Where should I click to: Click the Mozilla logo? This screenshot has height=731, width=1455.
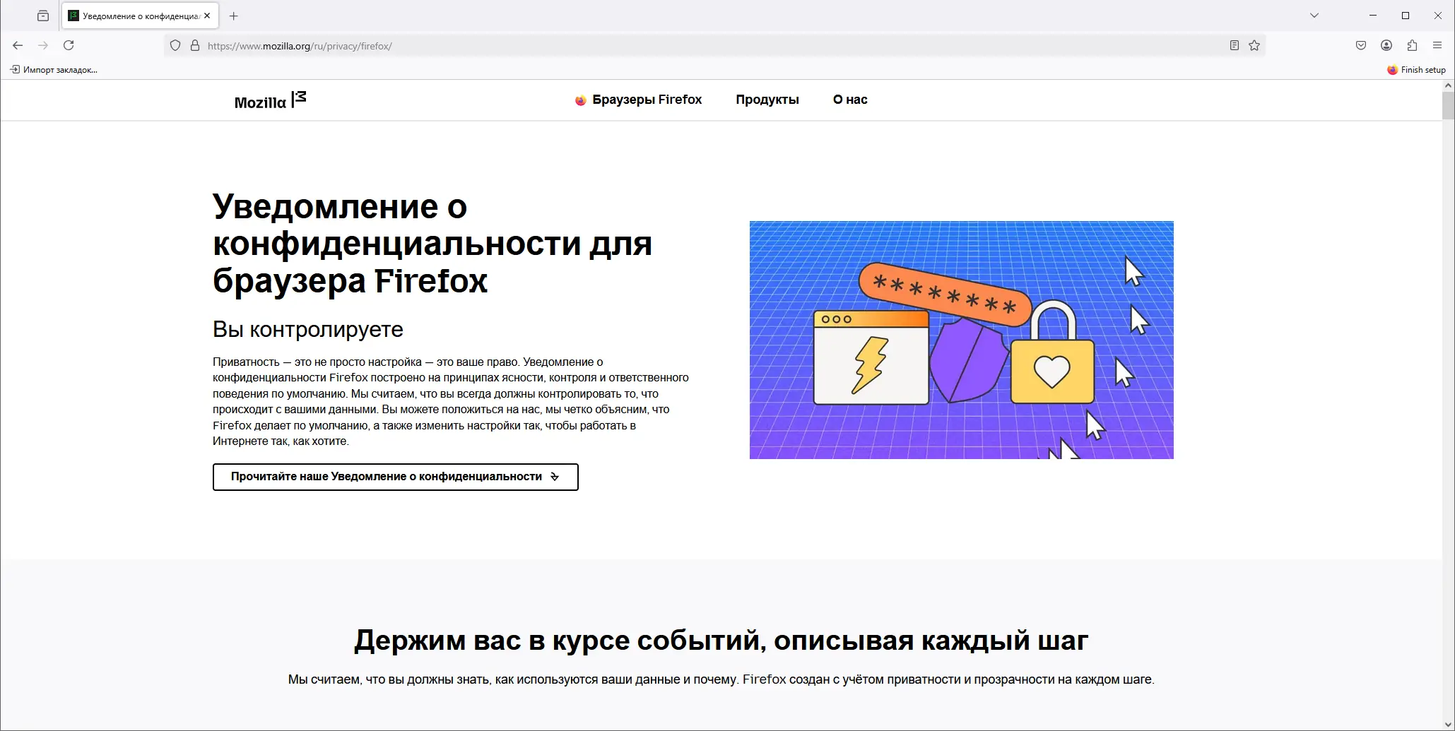pyautogui.click(x=270, y=100)
